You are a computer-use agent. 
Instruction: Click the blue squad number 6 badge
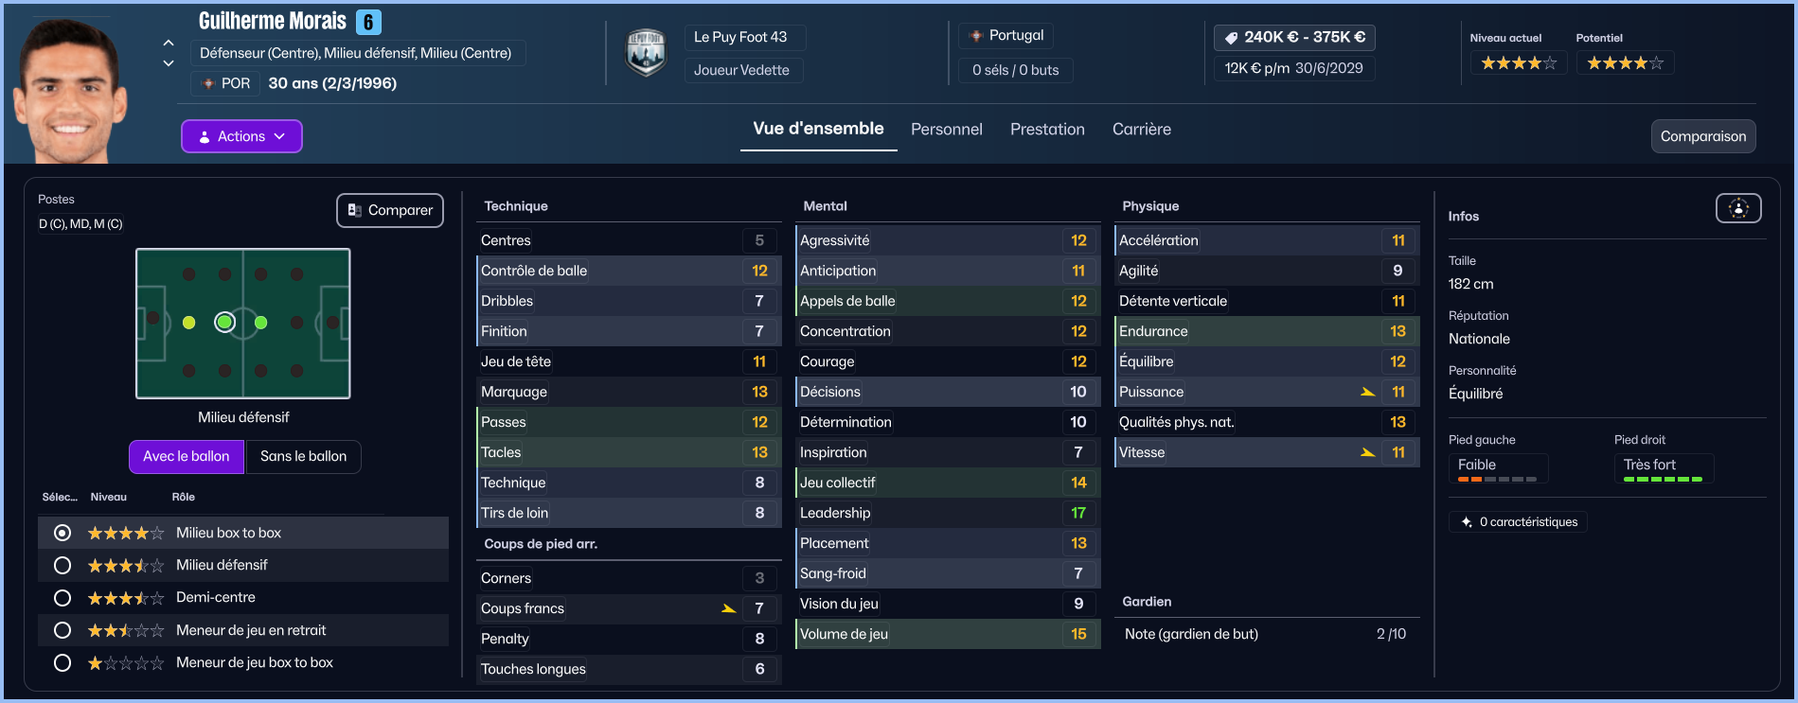[x=368, y=22]
